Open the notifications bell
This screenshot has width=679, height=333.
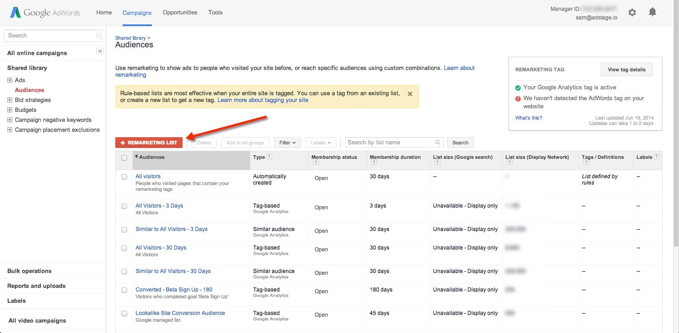pyautogui.click(x=652, y=12)
